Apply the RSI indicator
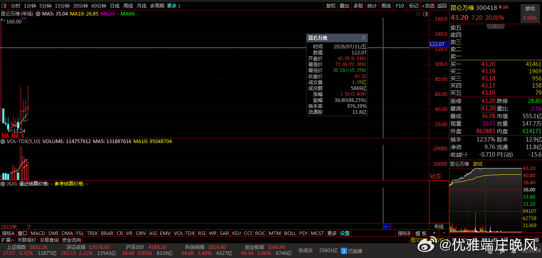Viewport: 542px width, 258px height. [202, 233]
